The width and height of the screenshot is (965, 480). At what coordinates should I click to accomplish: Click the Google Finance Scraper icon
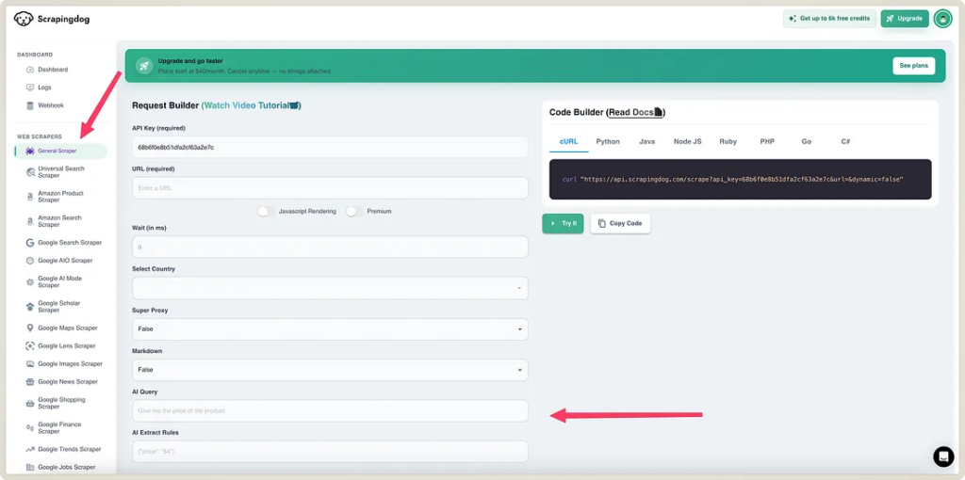pos(30,427)
